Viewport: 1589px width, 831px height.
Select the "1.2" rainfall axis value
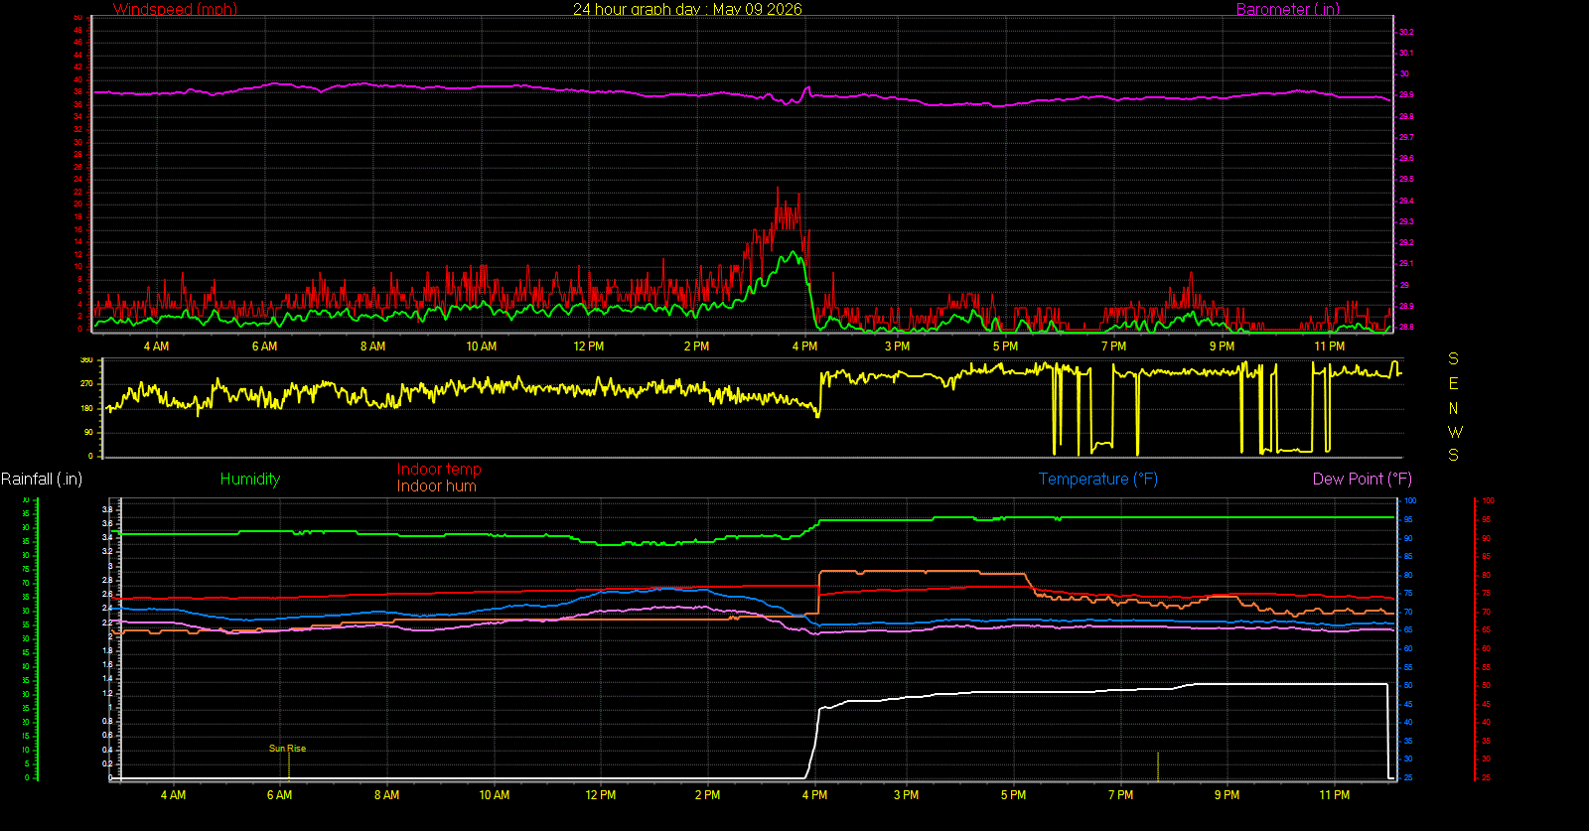tap(107, 693)
